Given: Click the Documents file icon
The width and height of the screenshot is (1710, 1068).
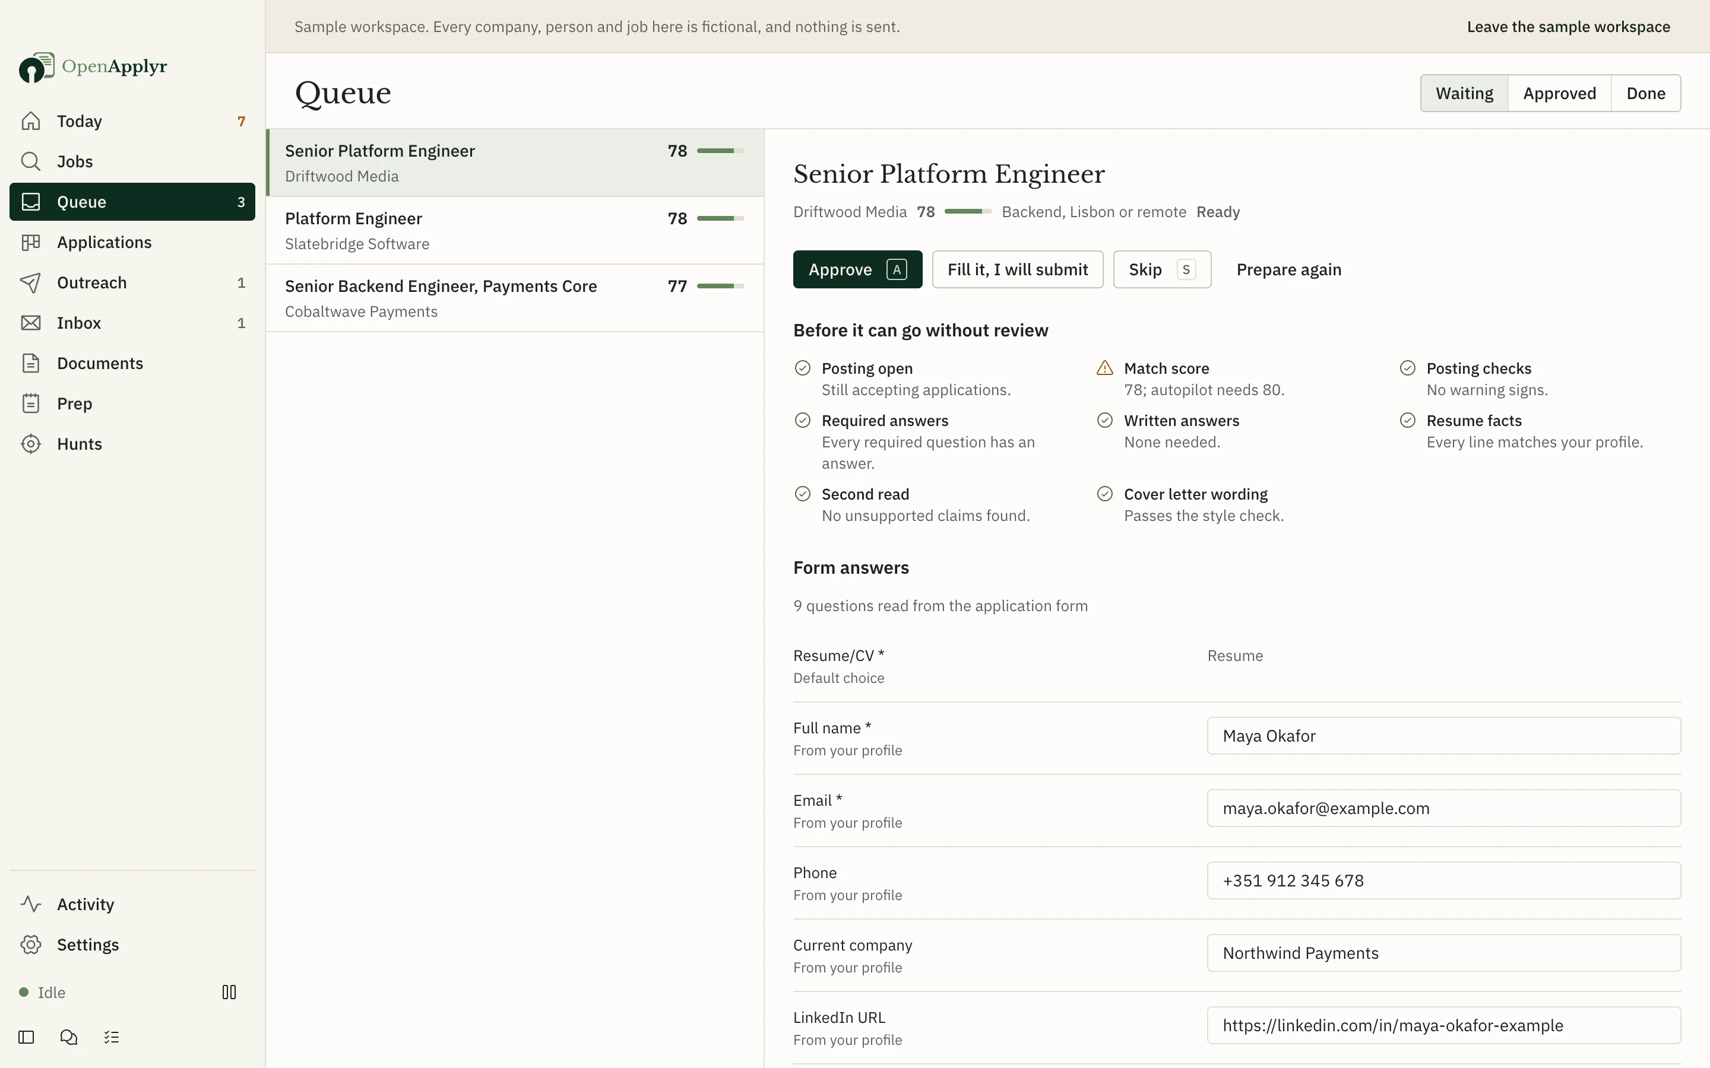Looking at the screenshot, I should point(30,363).
